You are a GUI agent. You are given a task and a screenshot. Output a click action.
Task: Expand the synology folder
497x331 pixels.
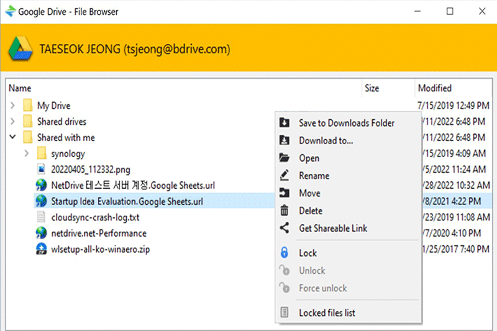click(26, 153)
